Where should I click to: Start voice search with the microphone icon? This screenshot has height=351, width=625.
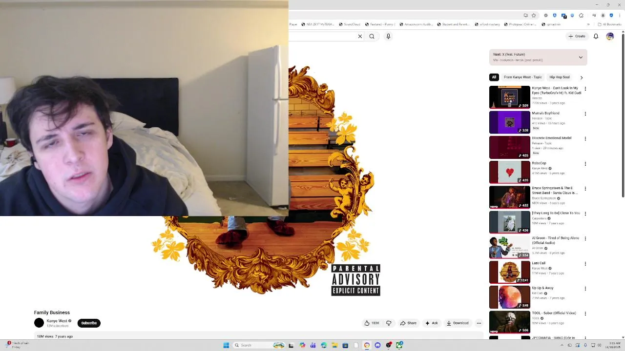point(388,36)
